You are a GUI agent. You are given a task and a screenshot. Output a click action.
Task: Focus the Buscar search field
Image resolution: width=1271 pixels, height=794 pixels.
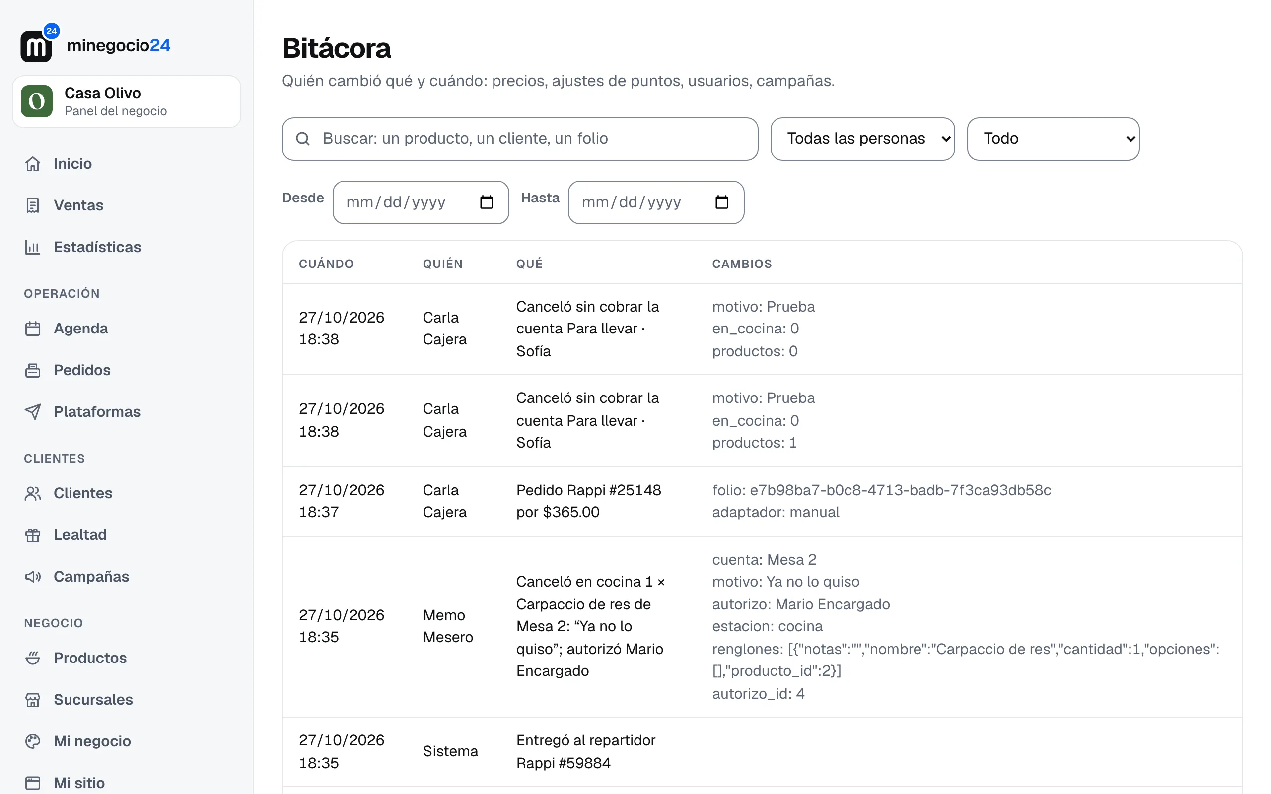click(520, 139)
